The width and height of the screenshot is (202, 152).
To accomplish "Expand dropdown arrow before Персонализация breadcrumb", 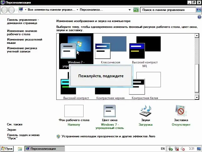I will point(77,10).
